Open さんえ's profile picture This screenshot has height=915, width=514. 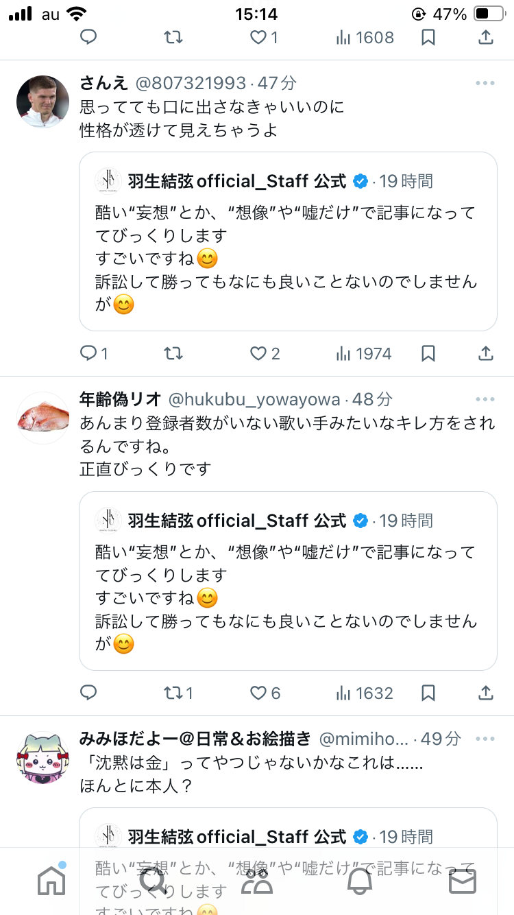pos(42,102)
